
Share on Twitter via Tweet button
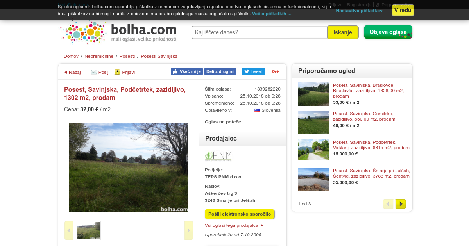(x=253, y=71)
